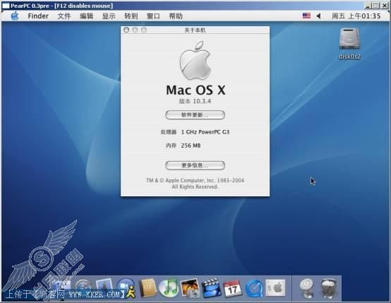Image resolution: width=391 pixels, height=303 pixels.
Task: Click the Apple Computer copyright text
Action: point(195,184)
